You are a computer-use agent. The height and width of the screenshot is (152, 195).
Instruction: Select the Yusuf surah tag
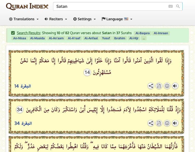click(106, 38)
